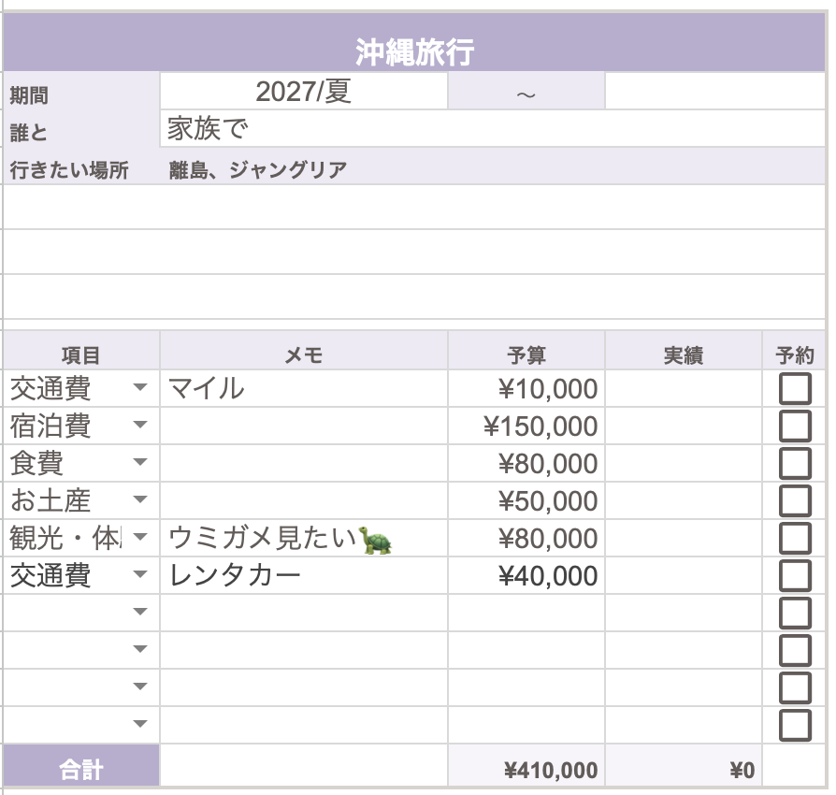Select the ¥40,000 budget cell
The width and height of the screenshot is (836, 795).
click(x=526, y=575)
